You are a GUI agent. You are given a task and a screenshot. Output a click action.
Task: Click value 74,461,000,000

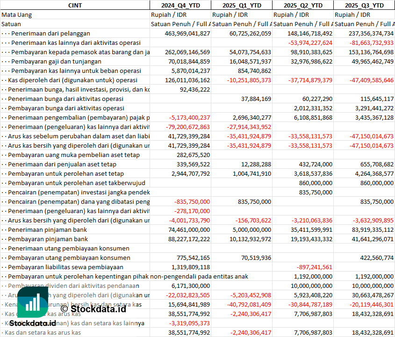coord(189,229)
